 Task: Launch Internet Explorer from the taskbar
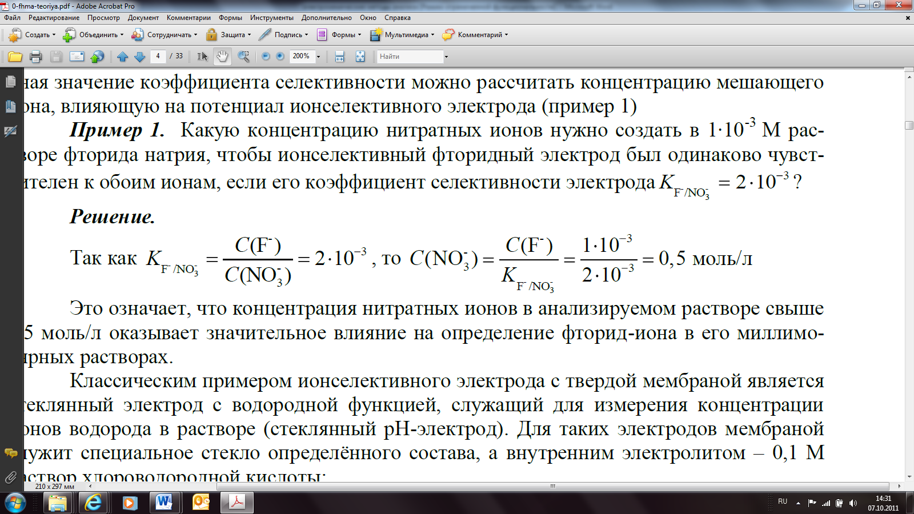(93, 503)
